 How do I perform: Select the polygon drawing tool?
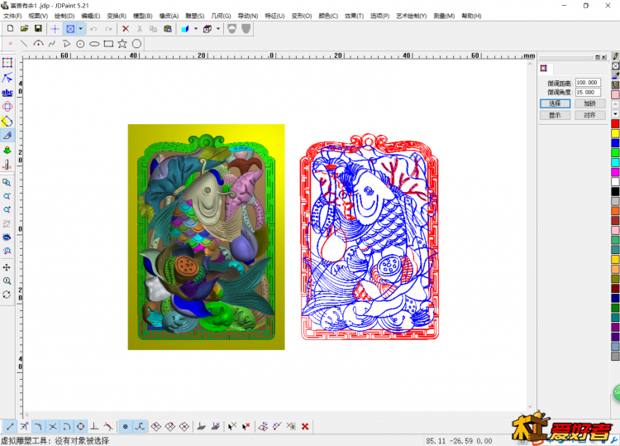(136, 44)
